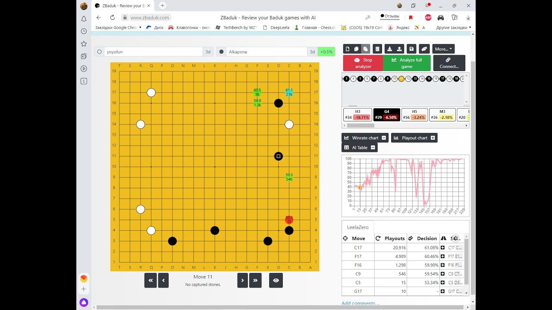Play the C17 suggested move on board

pos(289,92)
